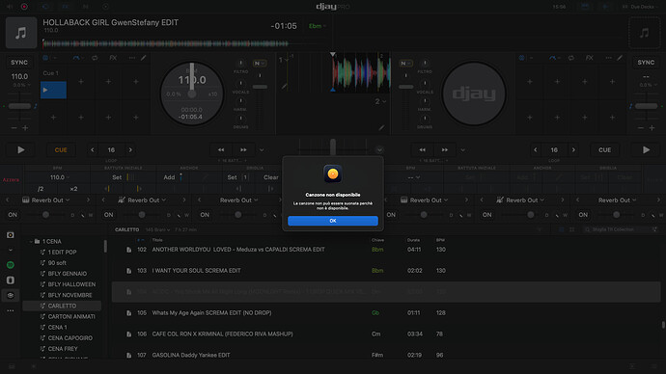Start playback on the left deck

(x=21, y=149)
